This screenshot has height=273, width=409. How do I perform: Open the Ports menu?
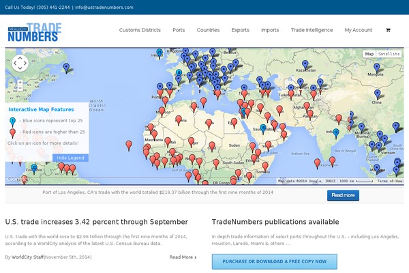pos(179,30)
